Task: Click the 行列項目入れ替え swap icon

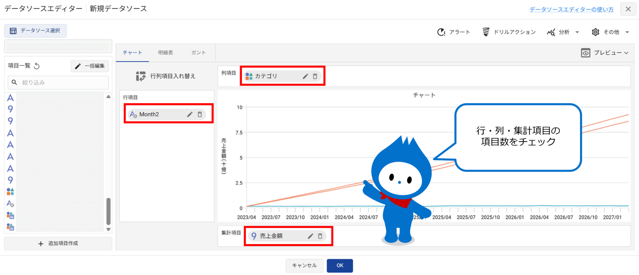Action: pos(141,76)
